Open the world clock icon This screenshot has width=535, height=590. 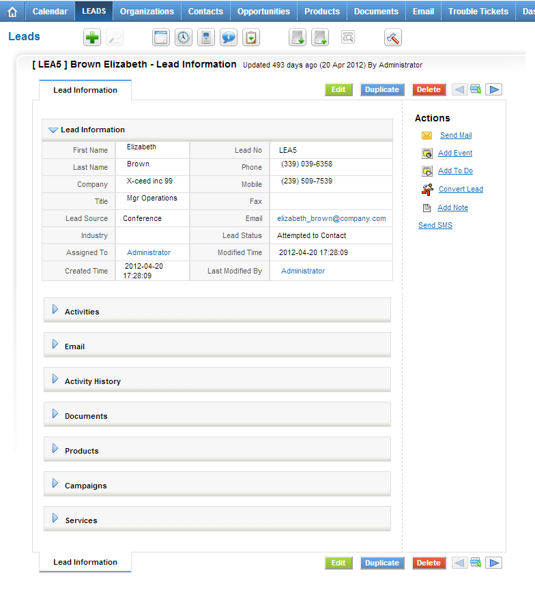coord(184,38)
